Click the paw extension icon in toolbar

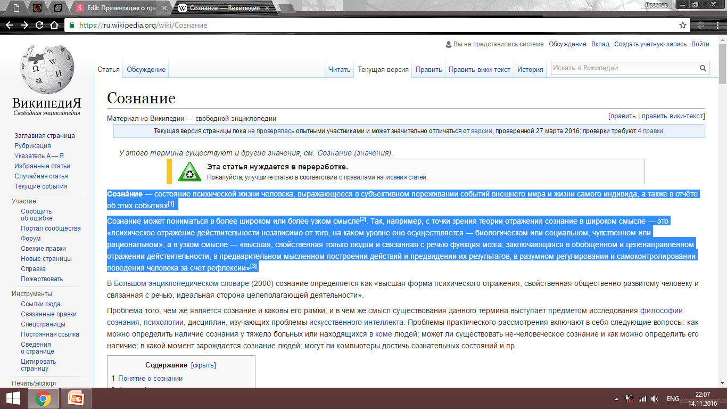pyautogui.click(x=701, y=25)
